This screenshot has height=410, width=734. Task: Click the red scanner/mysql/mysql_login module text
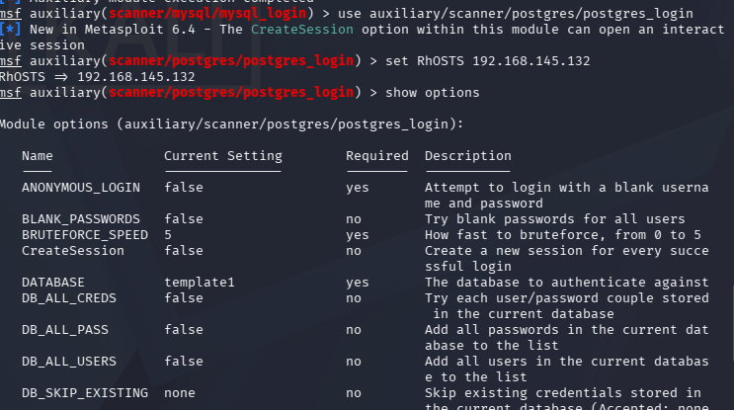point(207,14)
